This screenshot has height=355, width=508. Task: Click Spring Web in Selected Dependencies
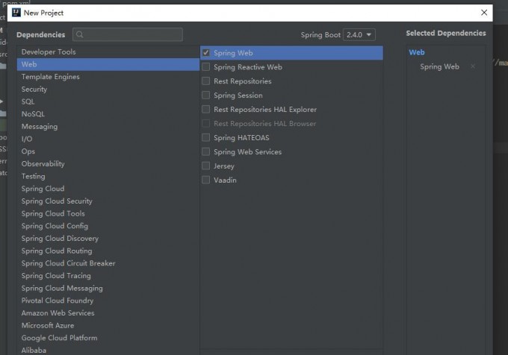click(x=439, y=66)
